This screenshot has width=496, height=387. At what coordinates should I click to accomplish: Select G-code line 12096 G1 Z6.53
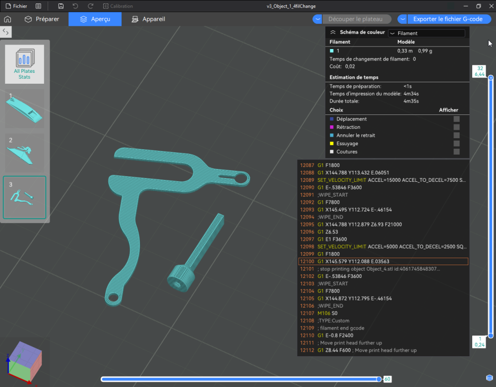click(x=383, y=232)
